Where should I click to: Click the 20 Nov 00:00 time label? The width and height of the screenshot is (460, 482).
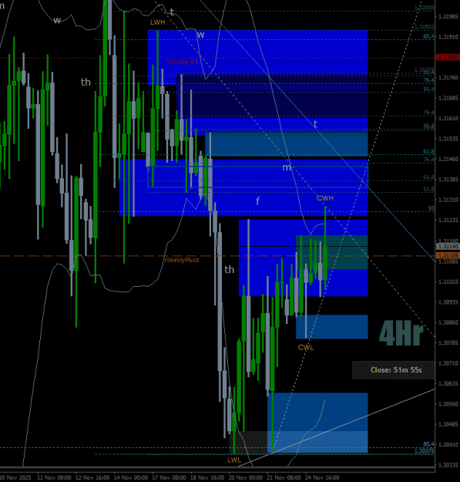tap(246, 477)
